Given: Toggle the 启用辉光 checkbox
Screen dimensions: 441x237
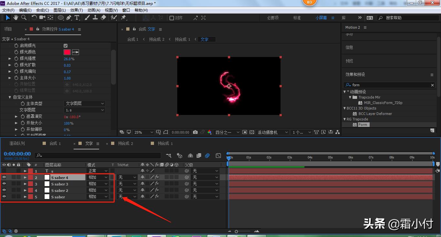Looking at the screenshot, I should click(x=66, y=46).
